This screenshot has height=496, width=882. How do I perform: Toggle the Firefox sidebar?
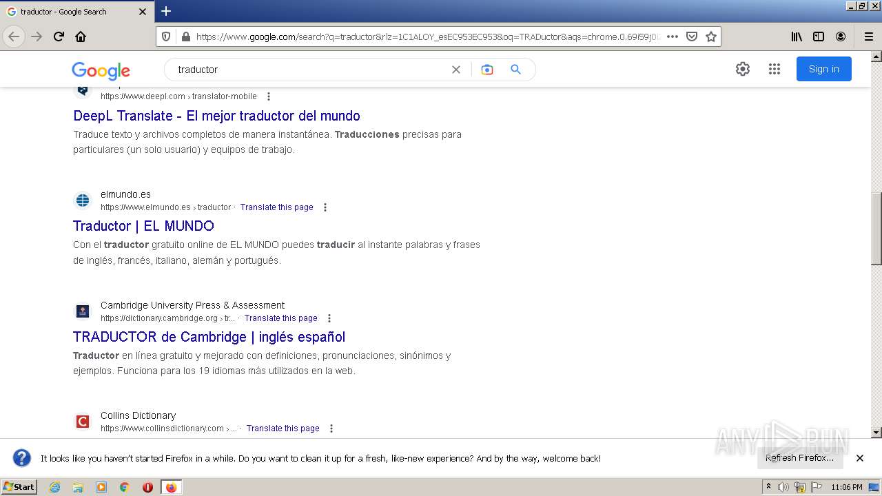click(819, 37)
